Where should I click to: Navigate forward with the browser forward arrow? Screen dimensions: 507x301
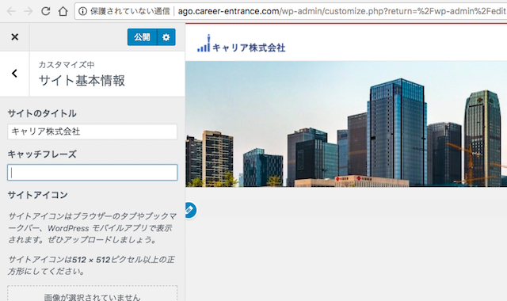click(29, 11)
